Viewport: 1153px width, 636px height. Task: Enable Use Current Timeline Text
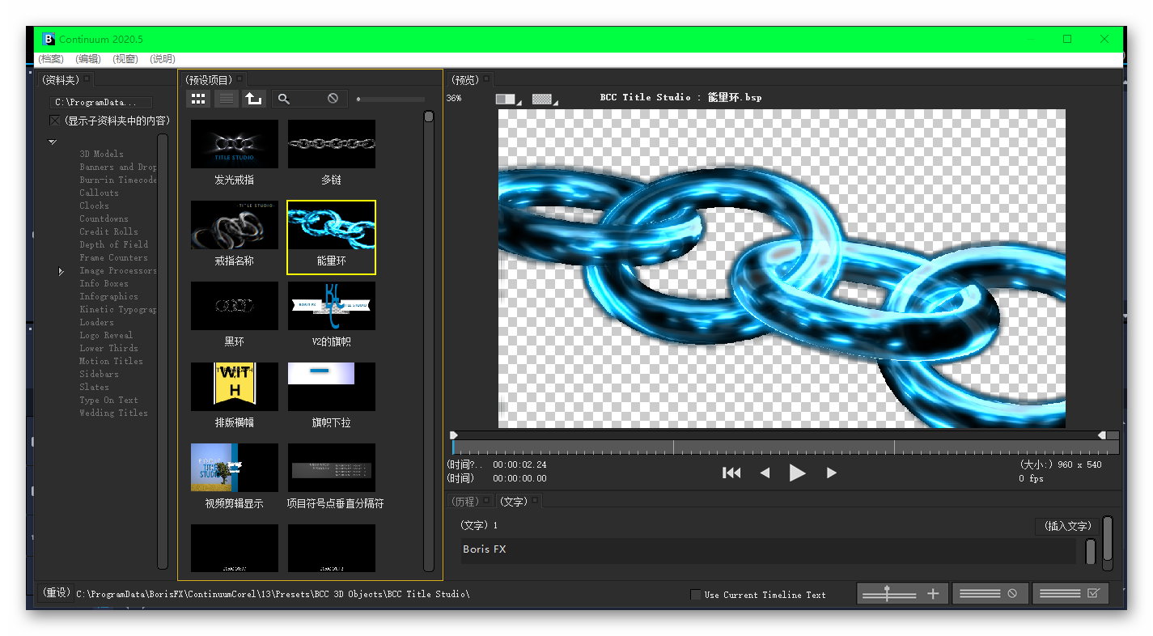tap(695, 595)
